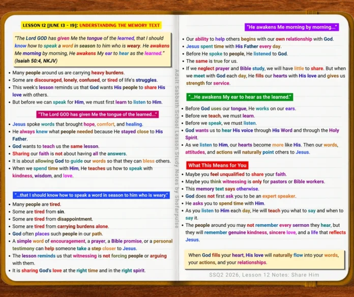Image resolution: width=354 pixels, height=297 pixels.
Task: Select bullet 'Many people are tired.'
Action: tap(37, 204)
